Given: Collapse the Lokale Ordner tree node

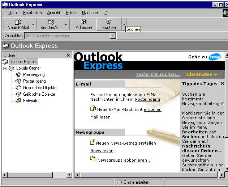Looking at the screenshot, I should pyautogui.click(x=5, y=68).
